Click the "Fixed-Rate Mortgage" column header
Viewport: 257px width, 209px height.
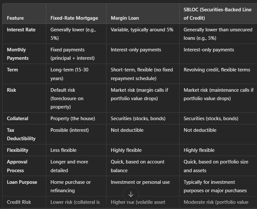(74, 18)
